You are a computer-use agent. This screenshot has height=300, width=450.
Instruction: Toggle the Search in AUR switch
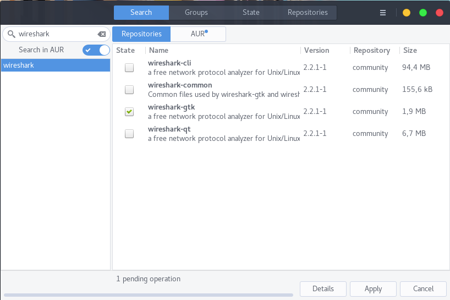[96, 50]
